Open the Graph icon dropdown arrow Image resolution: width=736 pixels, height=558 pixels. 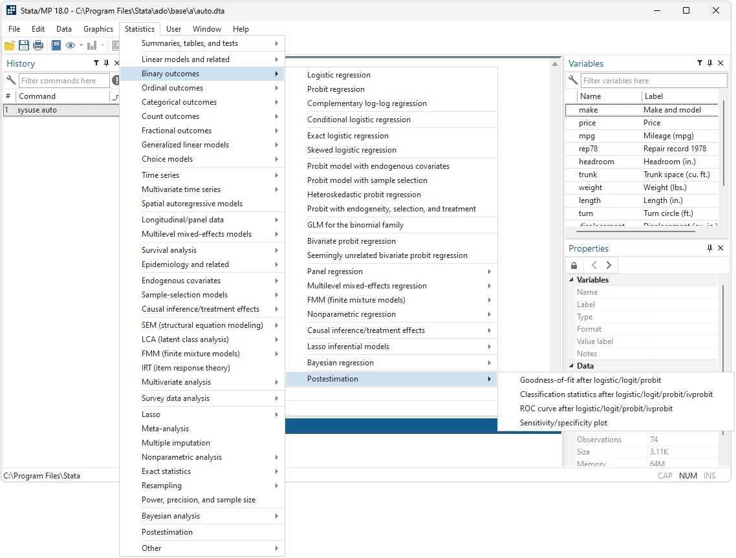click(x=102, y=45)
